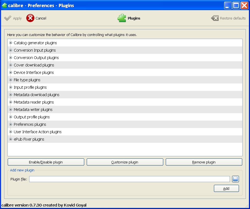Expand Cover download plugins node
The height and width of the screenshot is (209, 250).
tap(10, 65)
